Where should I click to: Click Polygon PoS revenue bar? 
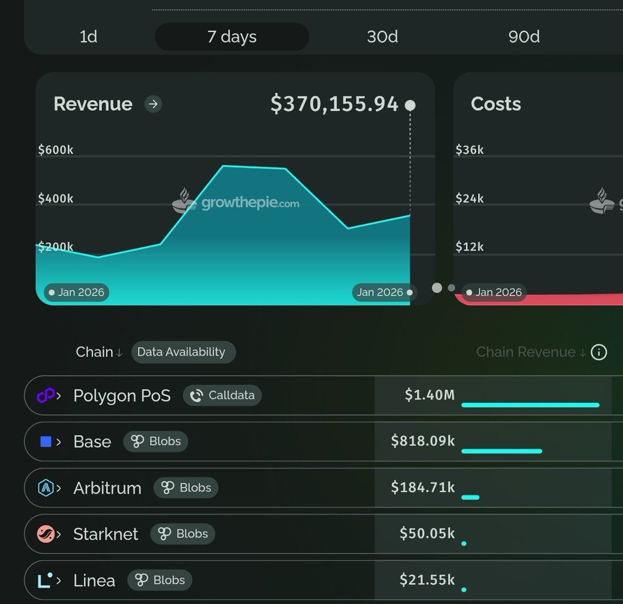(x=530, y=405)
